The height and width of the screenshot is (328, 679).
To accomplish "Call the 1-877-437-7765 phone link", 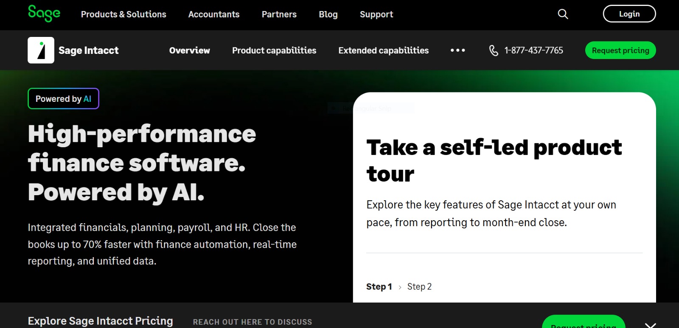I will pyautogui.click(x=533, y=50).
